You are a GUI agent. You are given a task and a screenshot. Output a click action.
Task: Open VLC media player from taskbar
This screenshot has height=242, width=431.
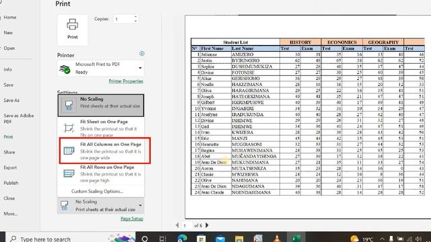[x=277, y=238]
